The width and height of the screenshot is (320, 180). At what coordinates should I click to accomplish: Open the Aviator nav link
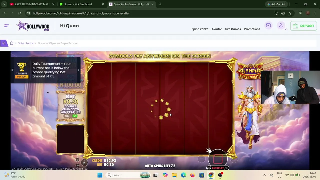coord(217,29)
